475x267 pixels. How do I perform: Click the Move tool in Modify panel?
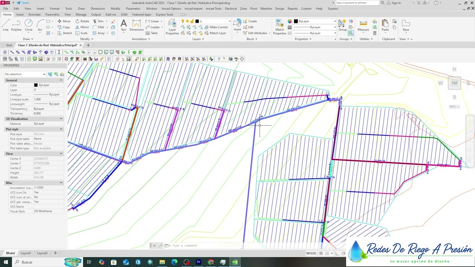tap(64, 21)
